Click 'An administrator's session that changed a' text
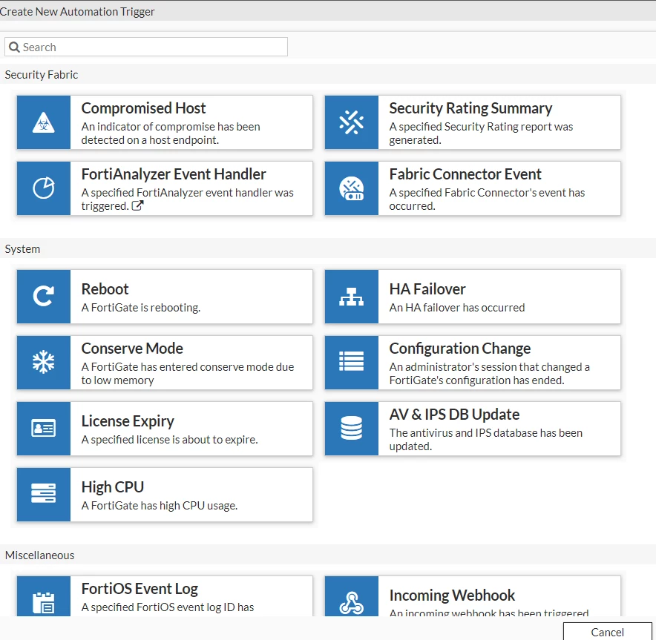This screenshot has width=656, height=640. 490,367
